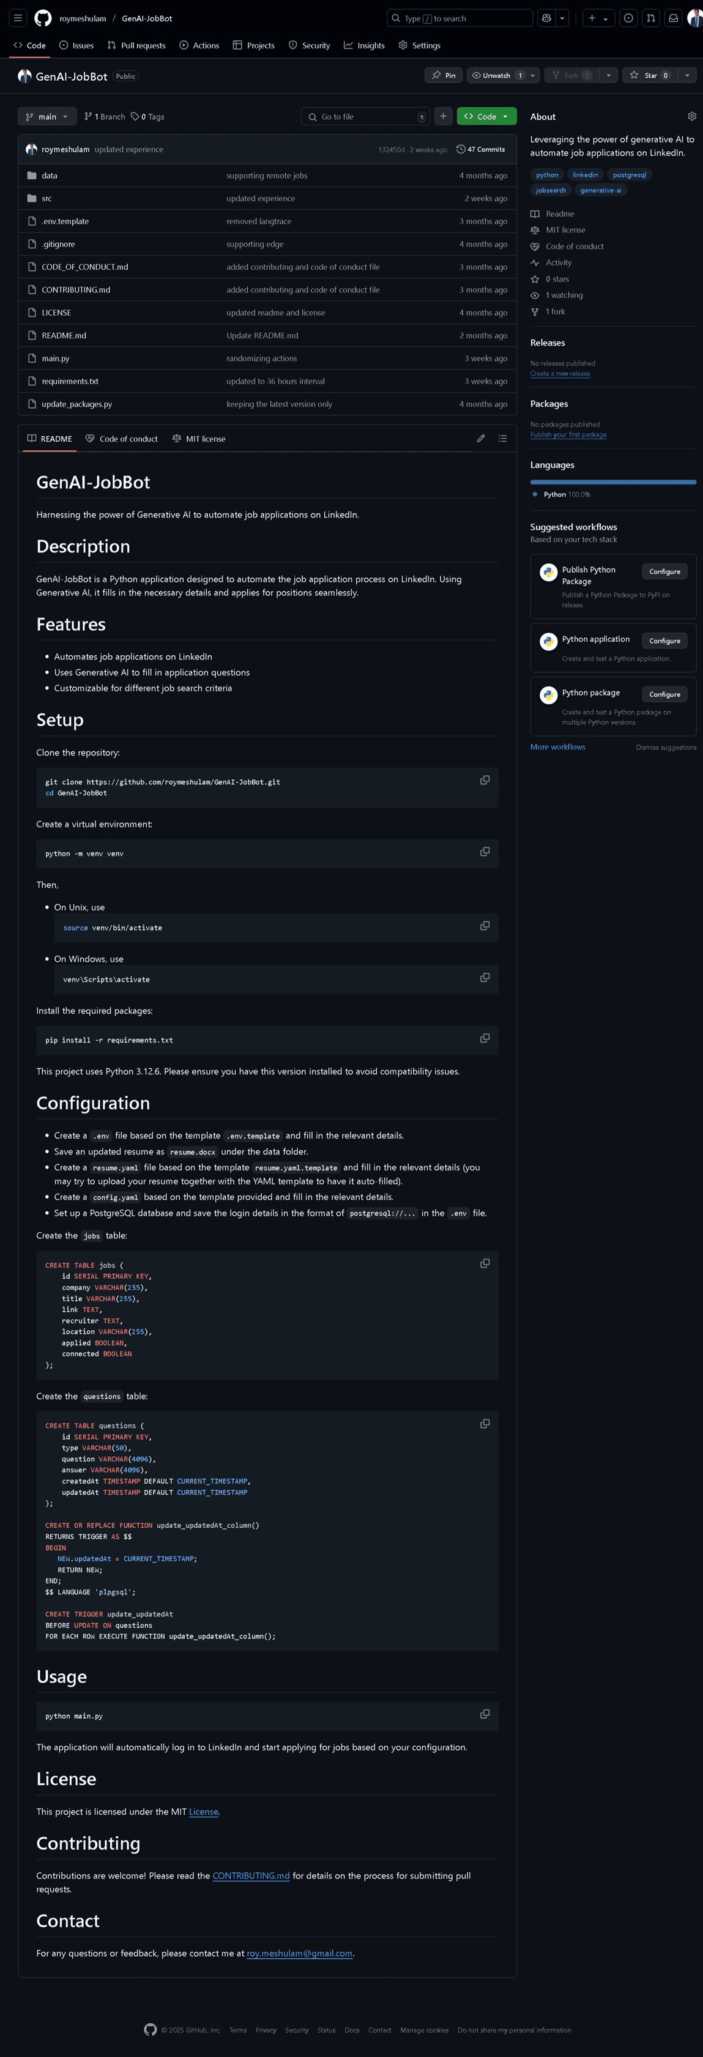Viewport: 703px width, 2057px height.
Task: Pin the GenAI-JobBot repository
Action: [x=444, y=75]
